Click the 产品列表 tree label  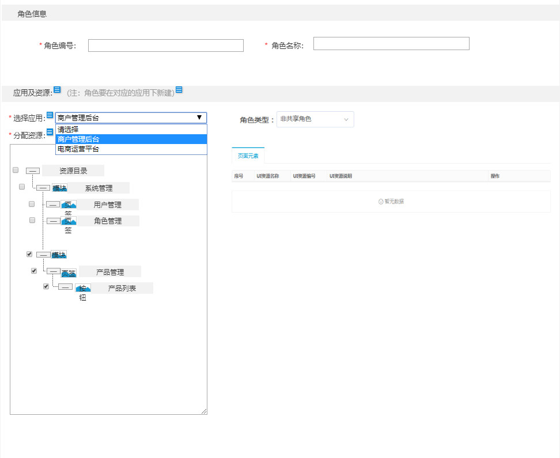click(122, 288)
